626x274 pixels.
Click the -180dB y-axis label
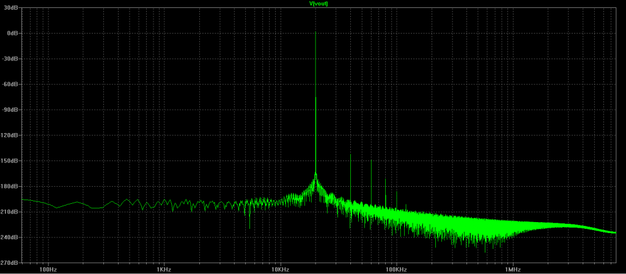point(10,186)
